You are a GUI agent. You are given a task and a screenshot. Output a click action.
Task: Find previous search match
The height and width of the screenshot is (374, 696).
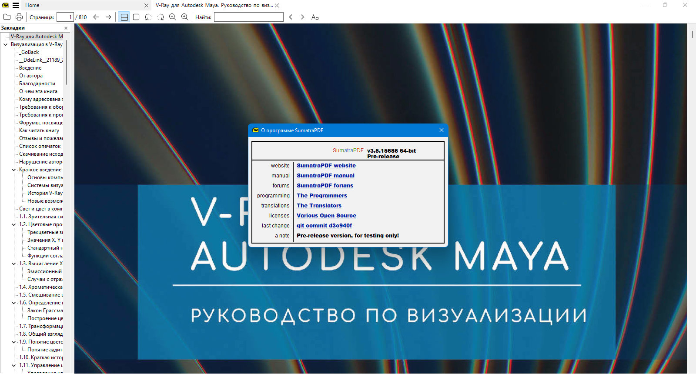(291, 17)
